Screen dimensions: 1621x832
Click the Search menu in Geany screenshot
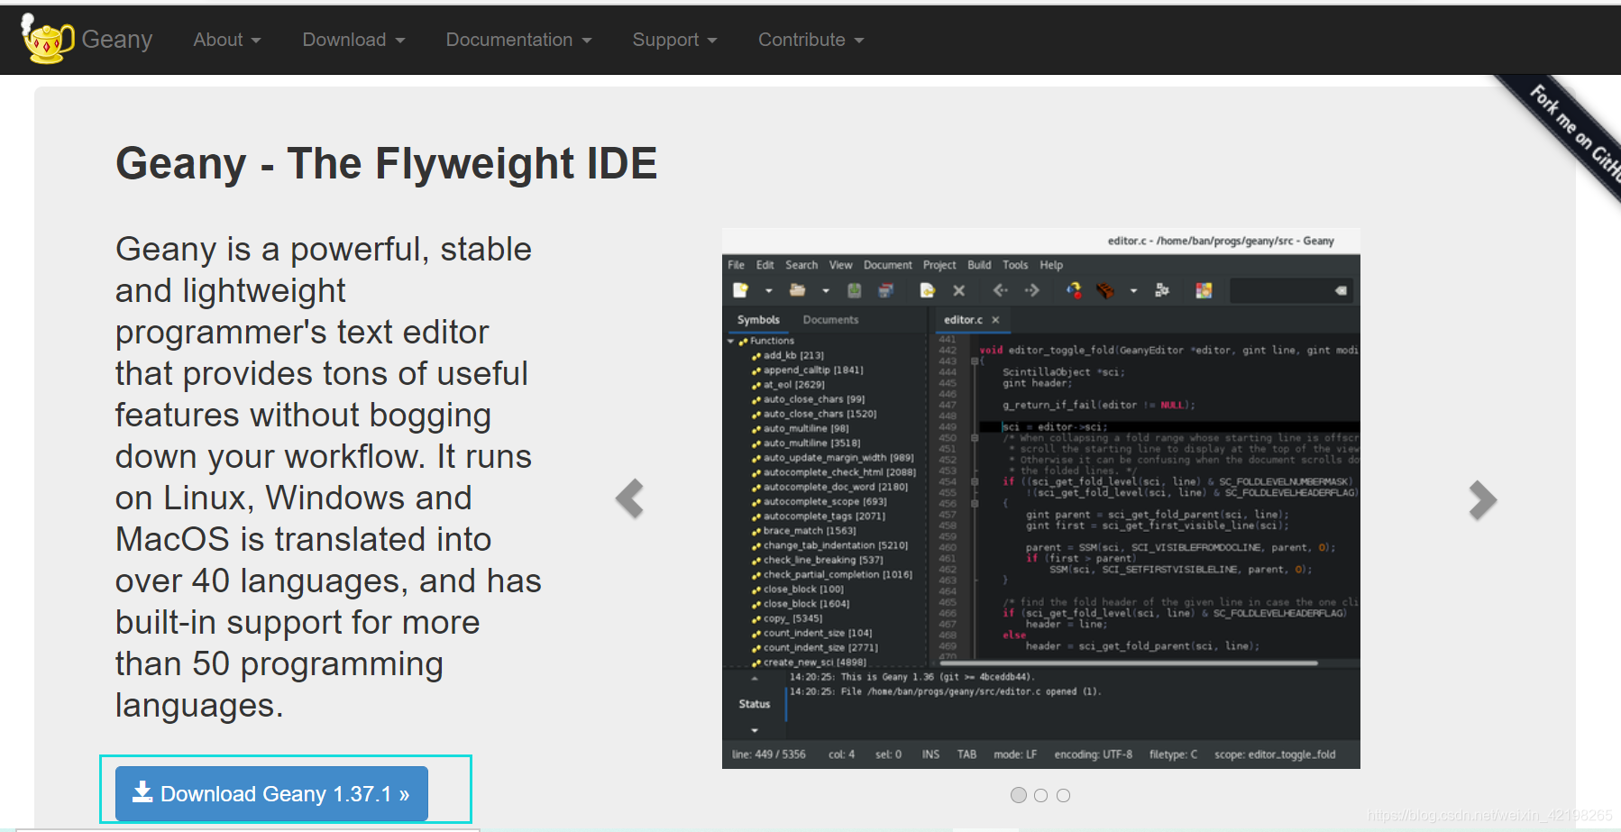(801, 265)
